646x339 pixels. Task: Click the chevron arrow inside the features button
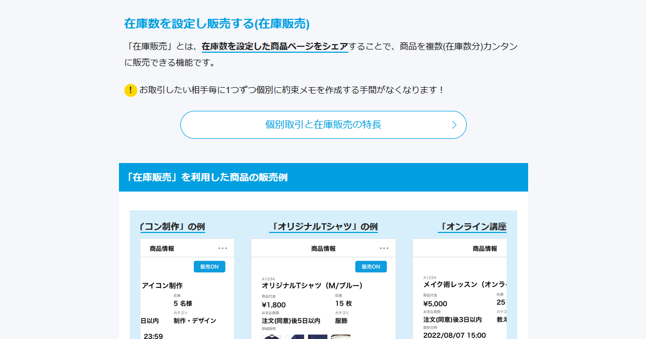[455, 124]
